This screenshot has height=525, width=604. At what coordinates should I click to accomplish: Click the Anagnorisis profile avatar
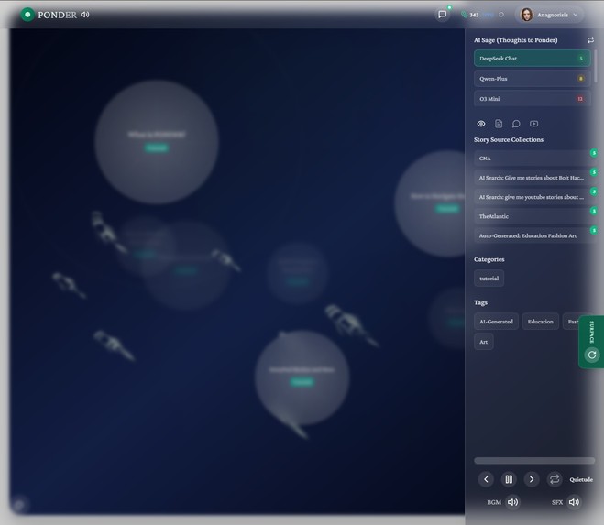click(x=527, y=15)
